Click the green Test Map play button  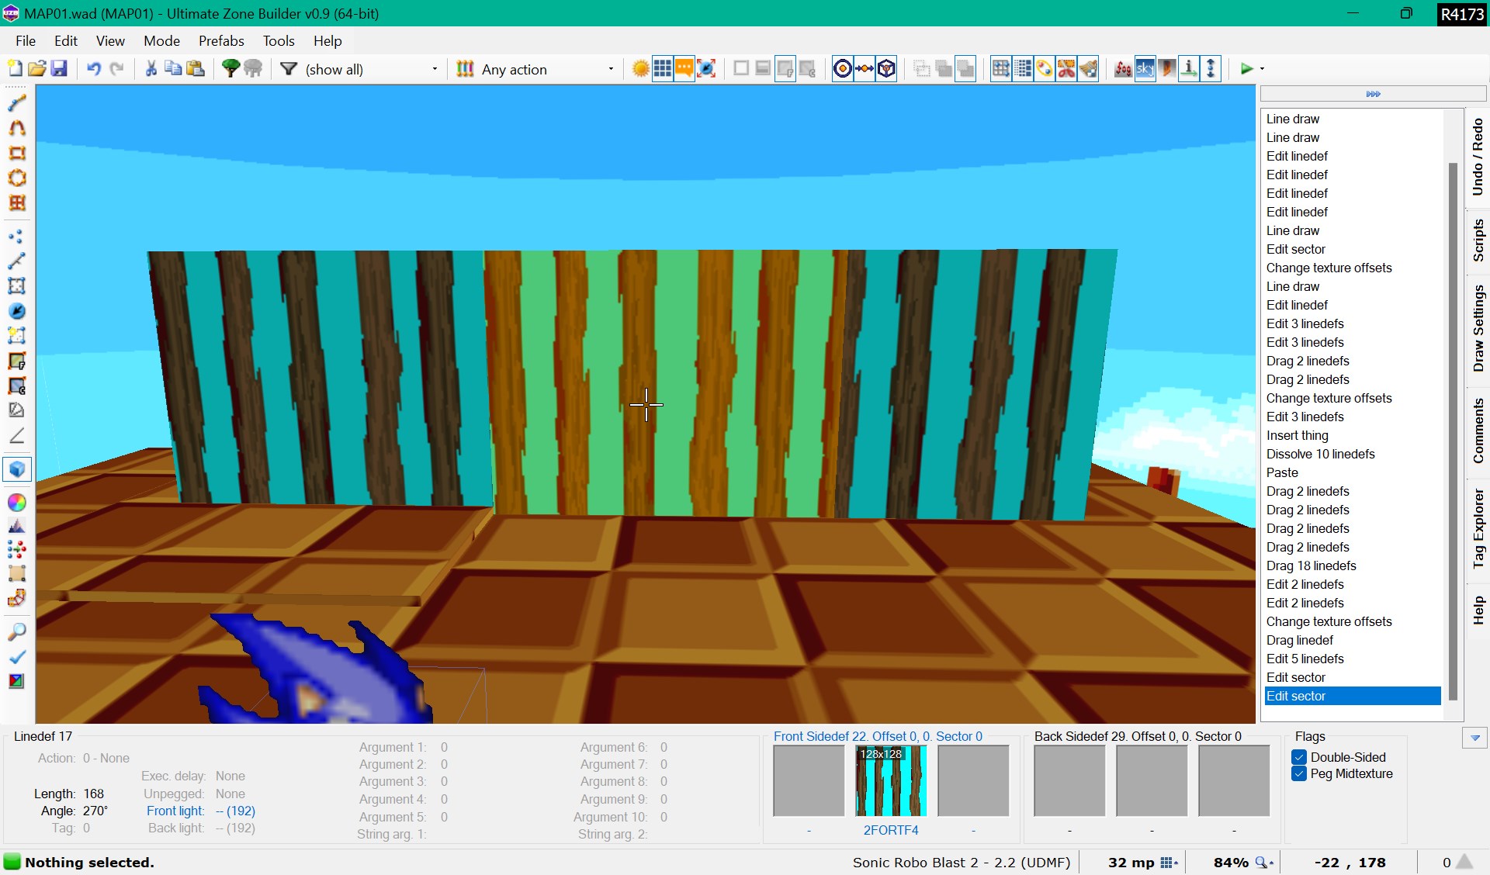1246,69
